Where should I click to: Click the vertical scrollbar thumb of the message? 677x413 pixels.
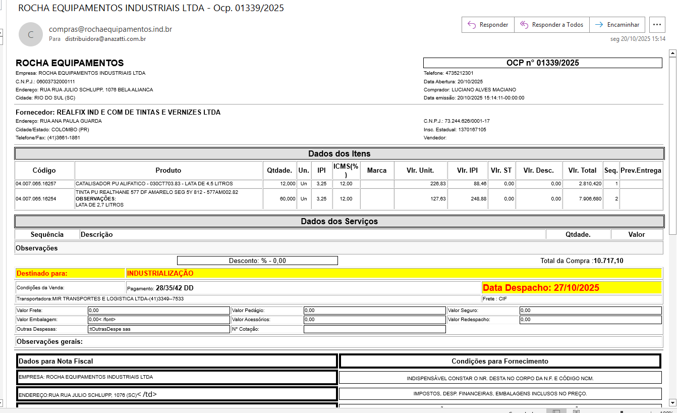coord(671,145)
